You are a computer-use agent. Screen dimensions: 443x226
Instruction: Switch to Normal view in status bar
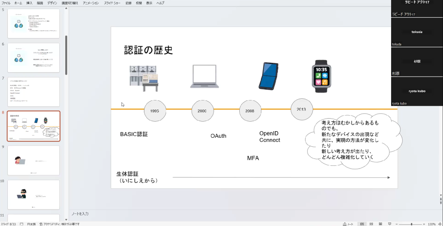point(363,224)
